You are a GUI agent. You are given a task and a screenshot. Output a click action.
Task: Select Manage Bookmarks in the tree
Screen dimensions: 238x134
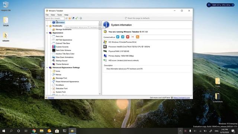point(64,29)
